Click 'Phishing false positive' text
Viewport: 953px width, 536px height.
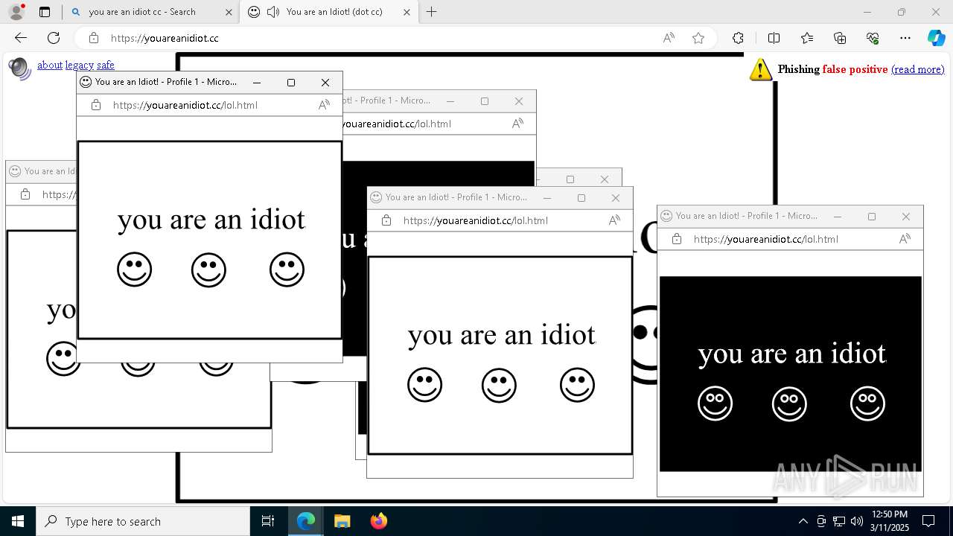coord(832,69)
